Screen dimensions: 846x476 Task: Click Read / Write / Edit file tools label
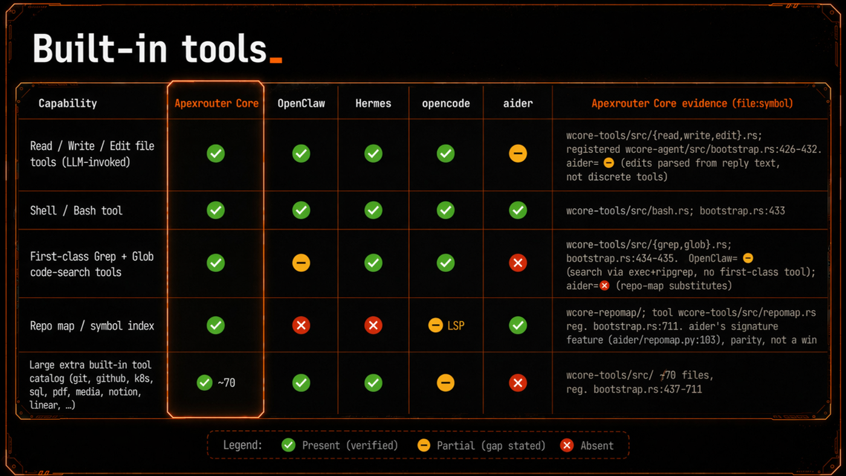tap(92, 153)
